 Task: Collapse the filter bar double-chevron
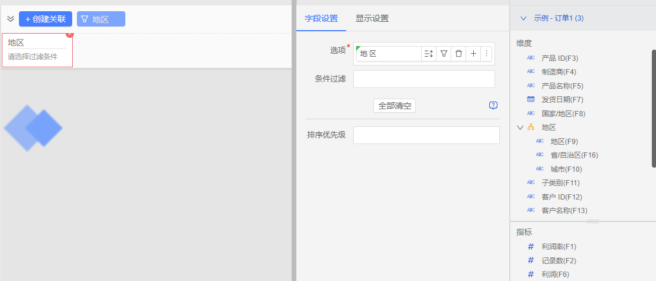(10, 19)
